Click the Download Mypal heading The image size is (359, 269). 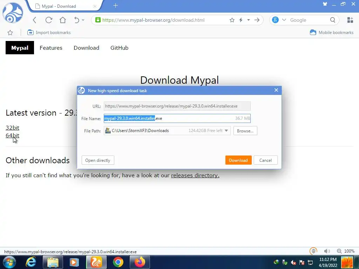pos(179,80)
